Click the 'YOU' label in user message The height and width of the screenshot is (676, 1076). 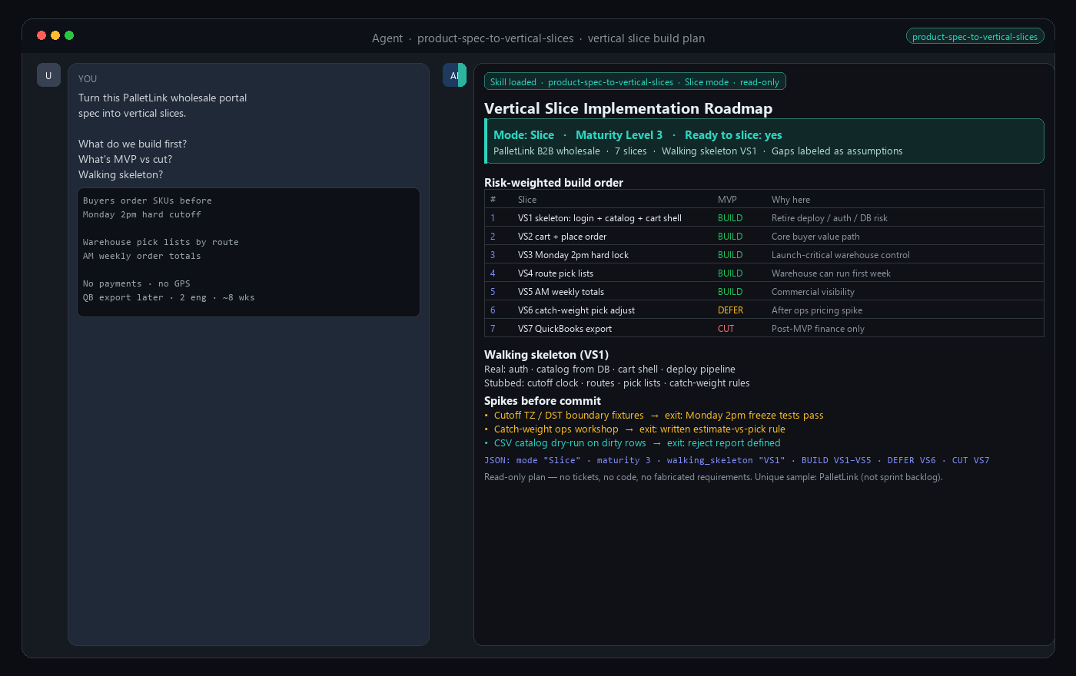pyautogui.click(x=88, y=79)
